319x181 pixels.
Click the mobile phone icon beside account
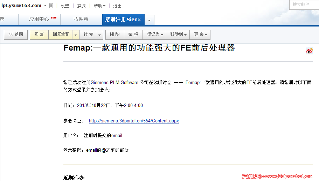pos(51,6)
